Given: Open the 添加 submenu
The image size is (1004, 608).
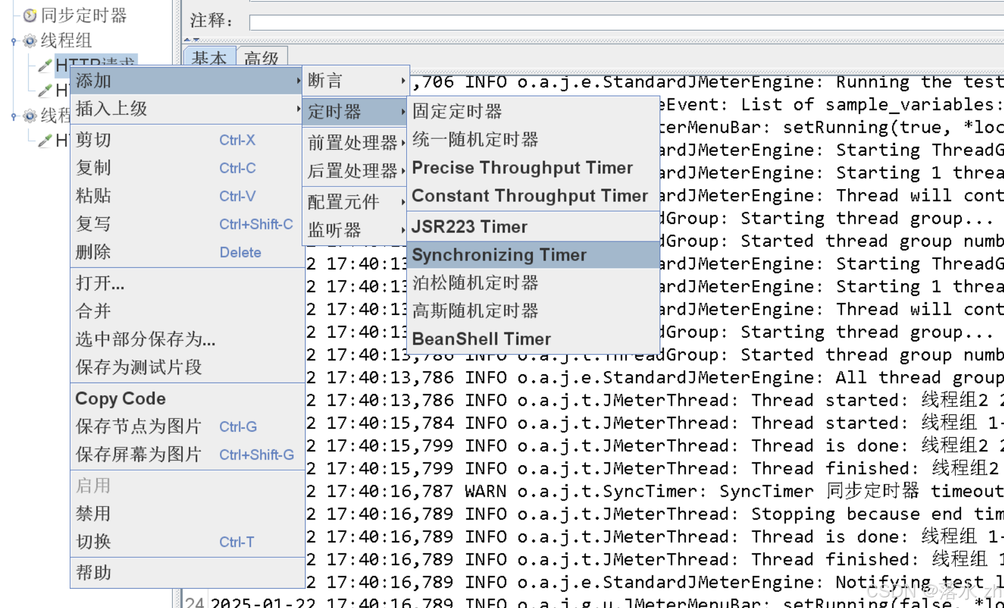Looking at the screenshot, I should [186, 81].
